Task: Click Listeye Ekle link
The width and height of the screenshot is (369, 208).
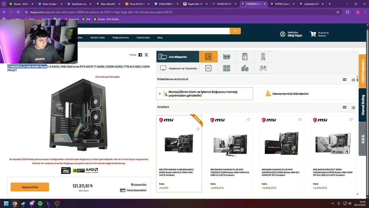Action: [139, 184]
